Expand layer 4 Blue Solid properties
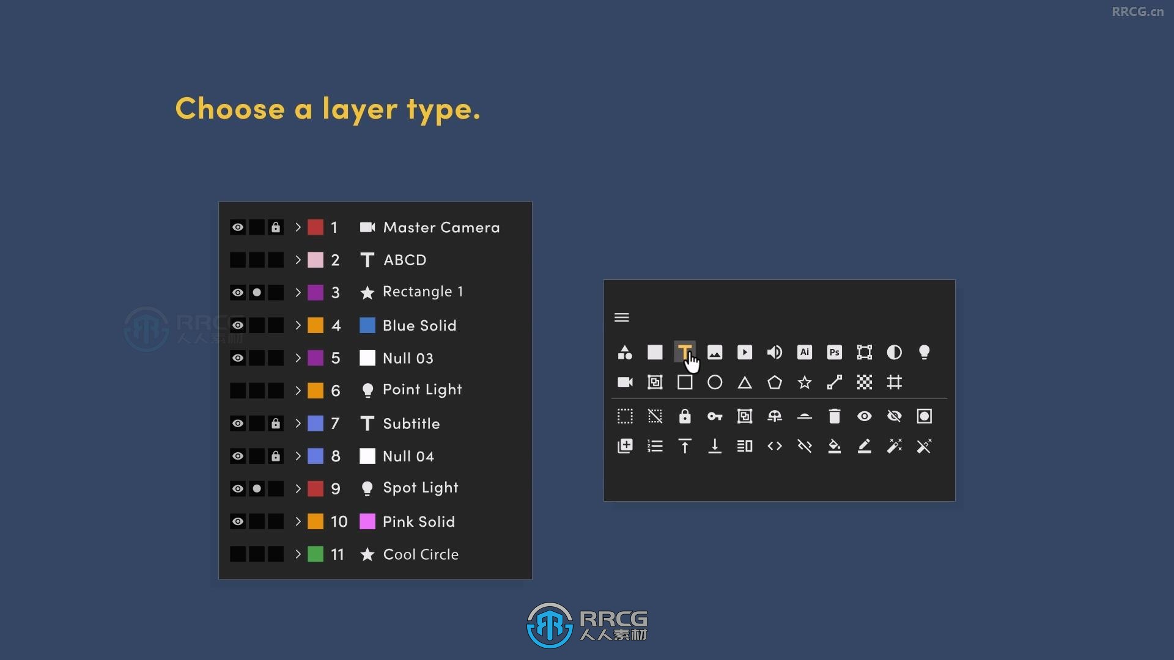The image size is (1174, 660). coord(298,324)
